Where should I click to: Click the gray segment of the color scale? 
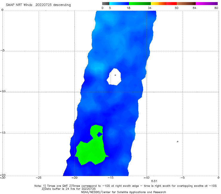[106, 4]
